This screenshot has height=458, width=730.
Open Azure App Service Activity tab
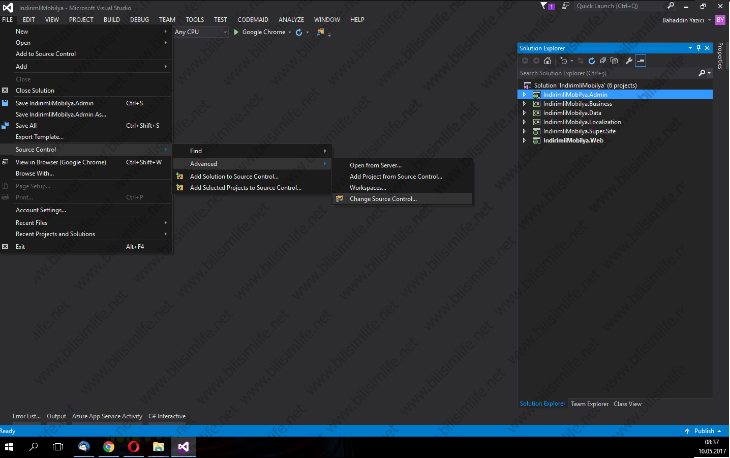click(107, 416)
